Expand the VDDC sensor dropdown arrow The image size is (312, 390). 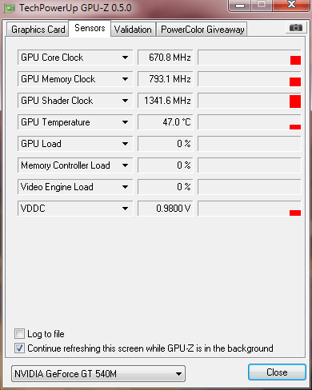click(125, 209)
